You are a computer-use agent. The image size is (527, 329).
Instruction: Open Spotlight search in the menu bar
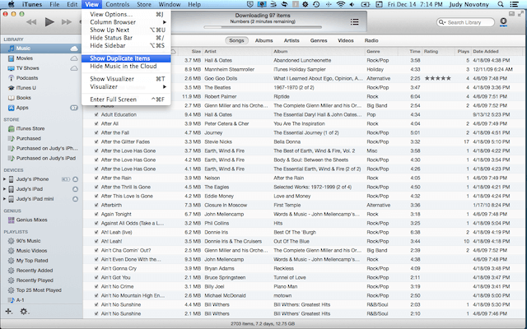coord(501,4)
